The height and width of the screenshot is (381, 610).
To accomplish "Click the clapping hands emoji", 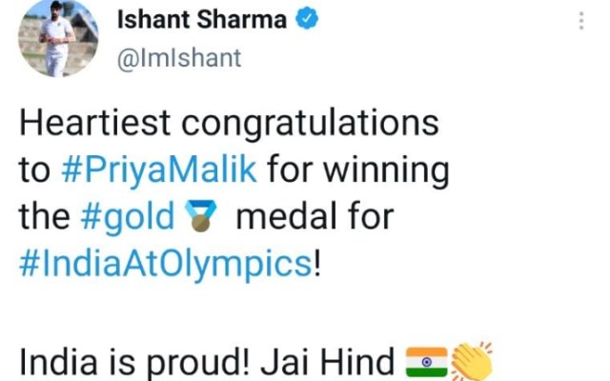I will click(x=472, y=362).
